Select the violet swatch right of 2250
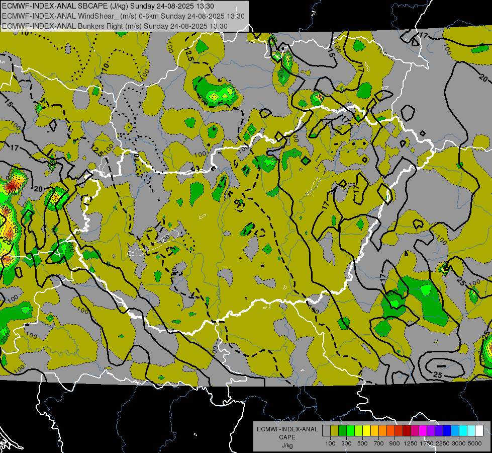 (x=439, y=430)
